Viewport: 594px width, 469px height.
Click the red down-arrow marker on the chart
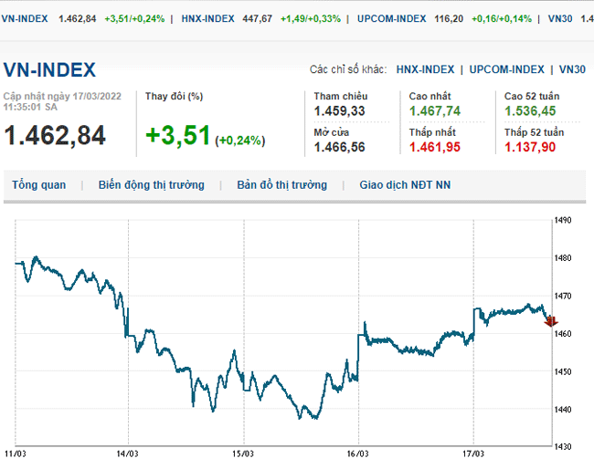550,321
